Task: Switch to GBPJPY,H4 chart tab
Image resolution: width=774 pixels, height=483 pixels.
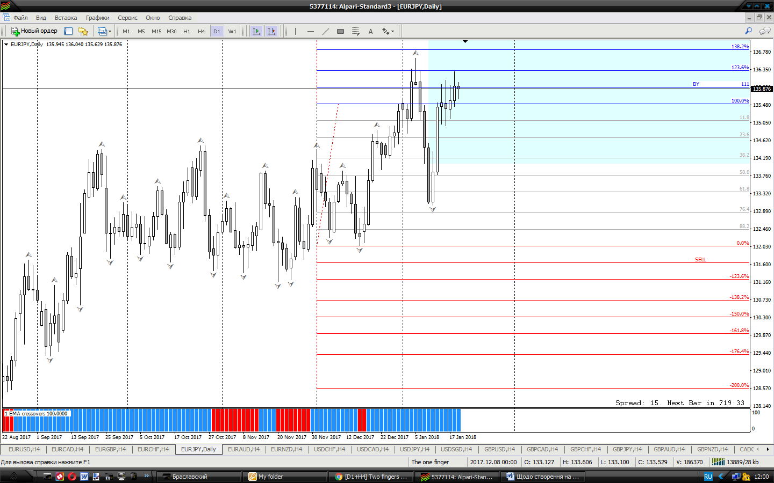Action: click(x=627, y=449)
